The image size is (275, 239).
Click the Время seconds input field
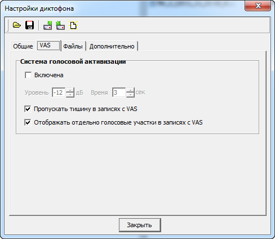tap(119, 92)
